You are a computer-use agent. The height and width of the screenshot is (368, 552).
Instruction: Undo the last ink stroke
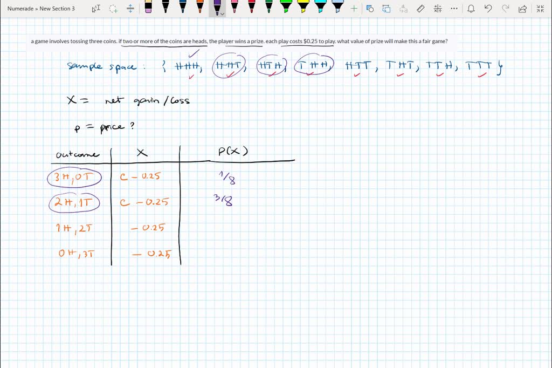[487, 9]
